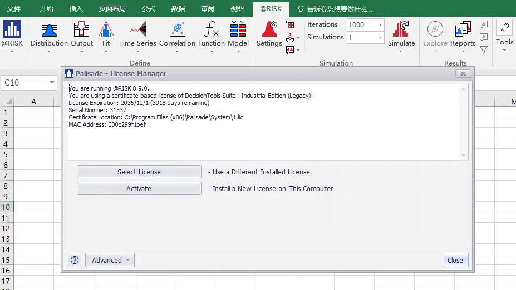The image size is (516, 290).
Task: Click the License Expiration line
Action: pyautogui.click(x=139, y=103)
